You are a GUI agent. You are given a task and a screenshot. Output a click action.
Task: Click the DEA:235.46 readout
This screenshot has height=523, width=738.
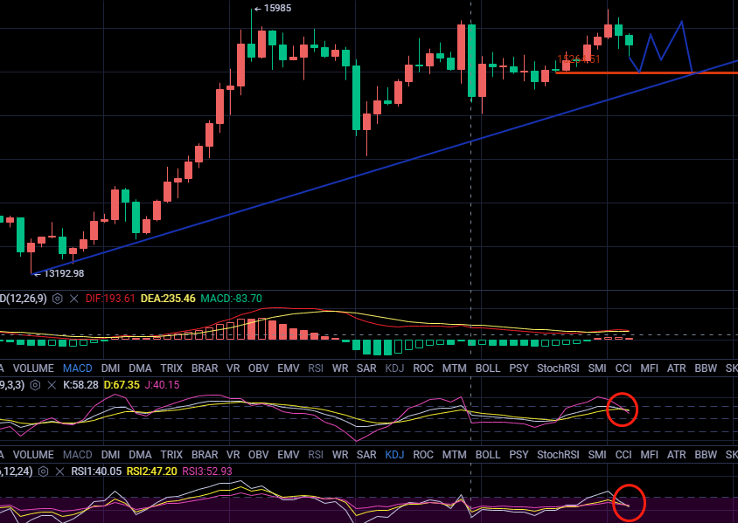click(x=168, y=299)
